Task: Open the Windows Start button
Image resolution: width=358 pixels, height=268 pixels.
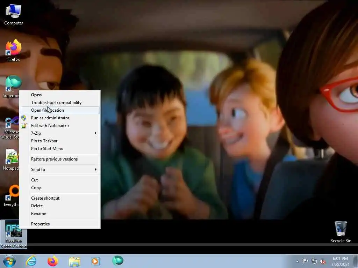Action: (9, 261)
